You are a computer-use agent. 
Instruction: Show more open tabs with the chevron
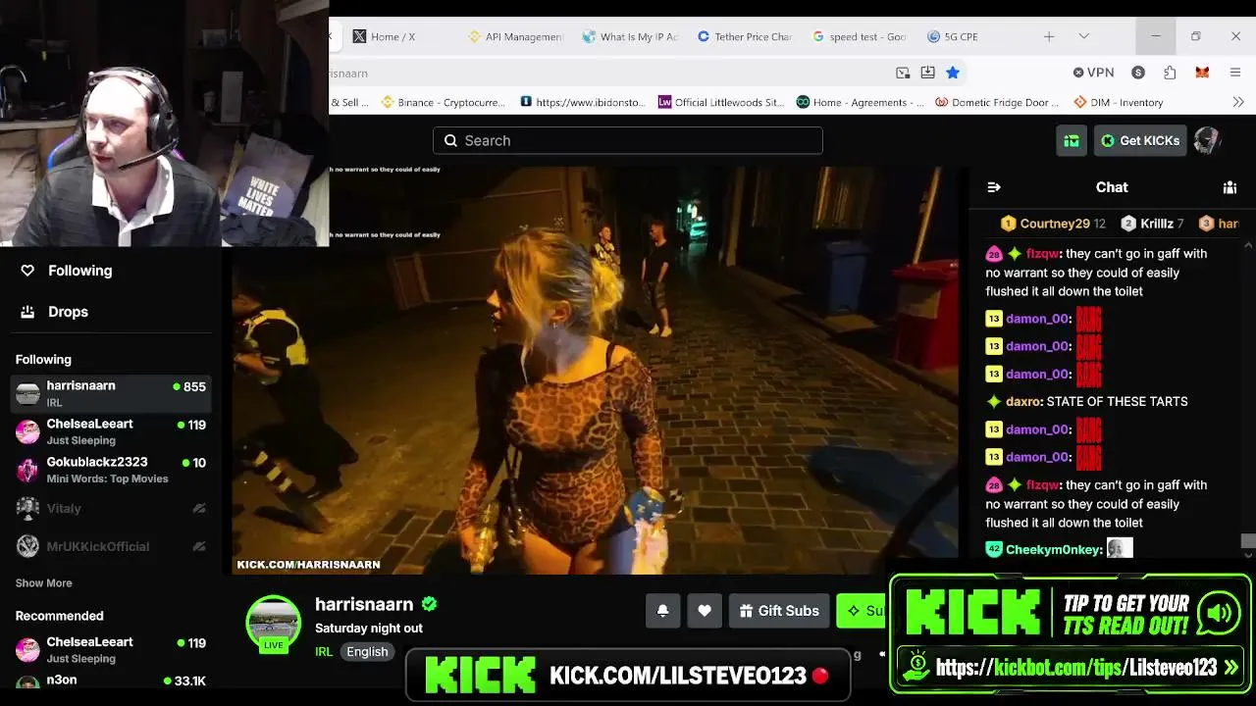click(x=1083, y=36)
